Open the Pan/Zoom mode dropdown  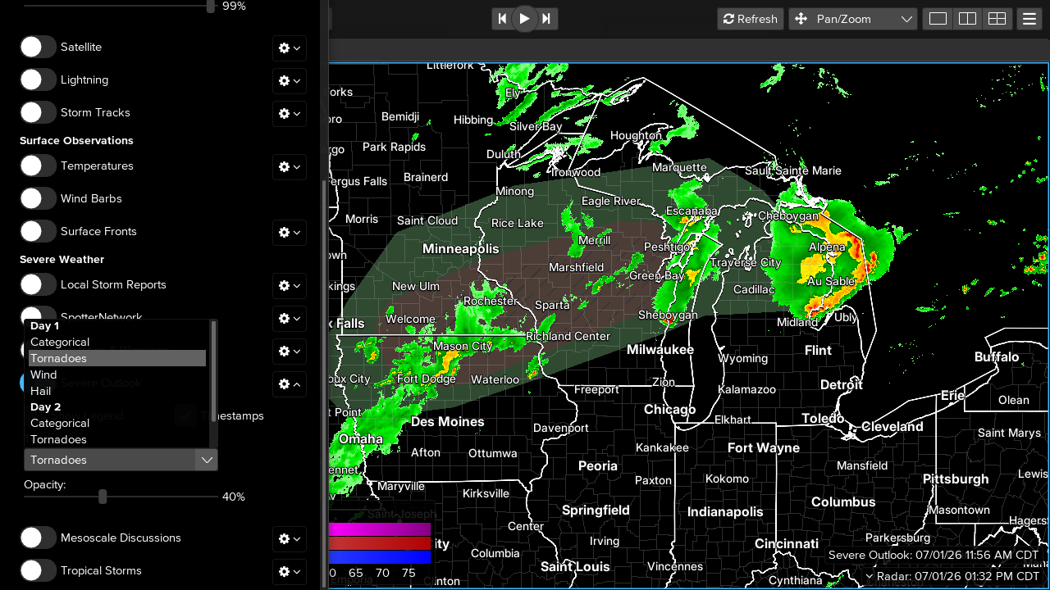853,19
